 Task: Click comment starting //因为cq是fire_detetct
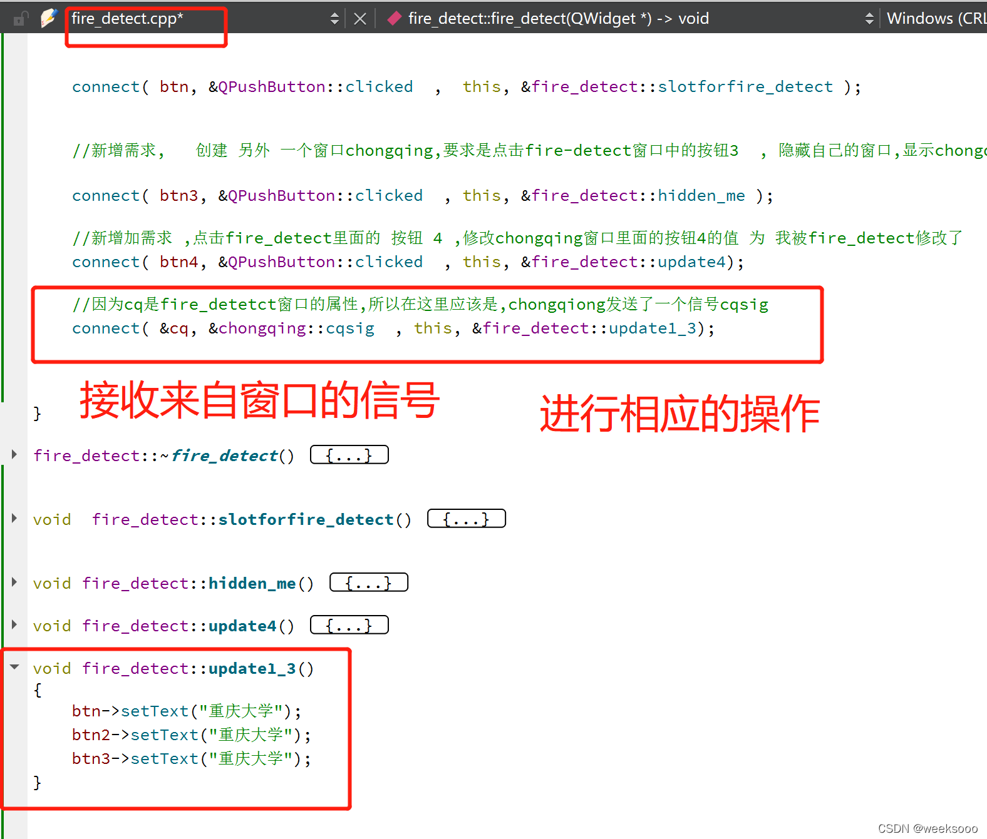[x=420, y=305]
